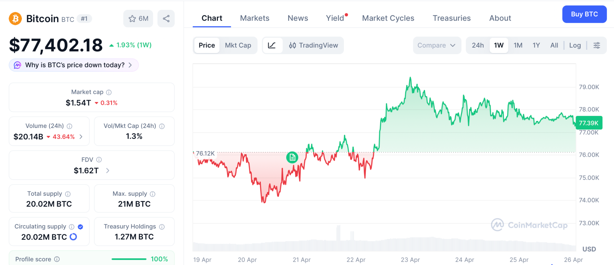Viewport: 614px width, 265px height.
Task: Switch chart to Mkt Cap view
Action: (238, 45)
